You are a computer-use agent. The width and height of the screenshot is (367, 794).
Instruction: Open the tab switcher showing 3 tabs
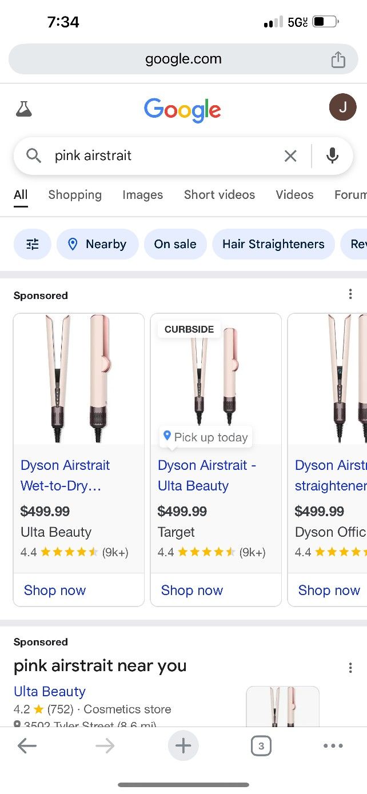pyautogui.click(x=261, y=745)
